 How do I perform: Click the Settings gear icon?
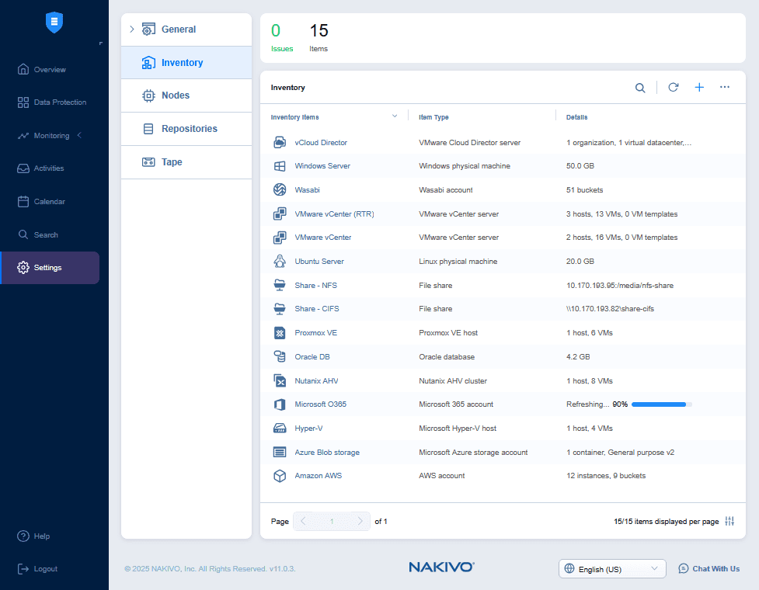(23, 267)
